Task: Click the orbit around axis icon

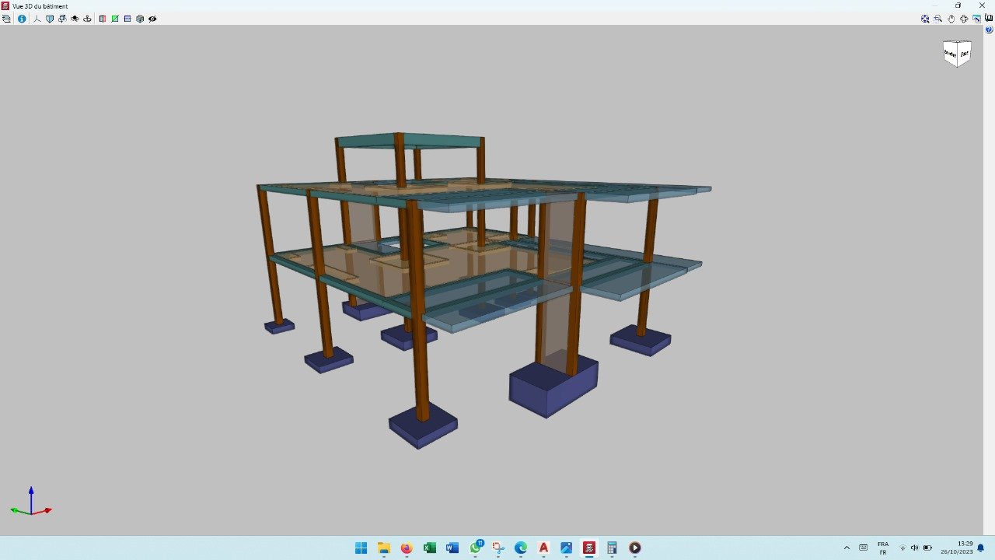Action: pyautogui.click(x=87, y=19)
